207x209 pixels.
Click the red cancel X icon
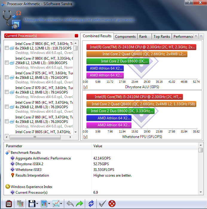click(x=112, y=204)
